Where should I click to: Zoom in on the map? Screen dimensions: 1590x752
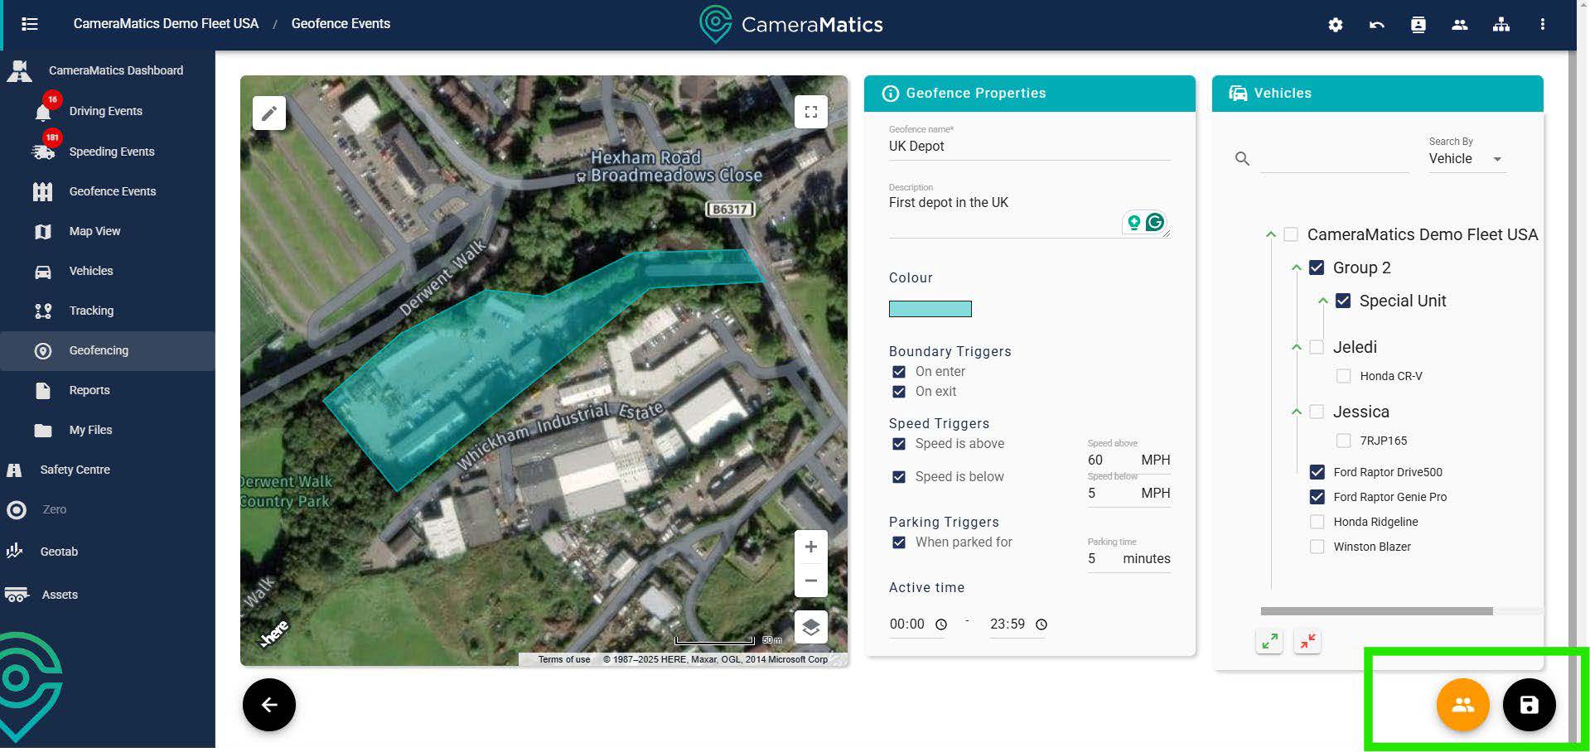(810, 547)
